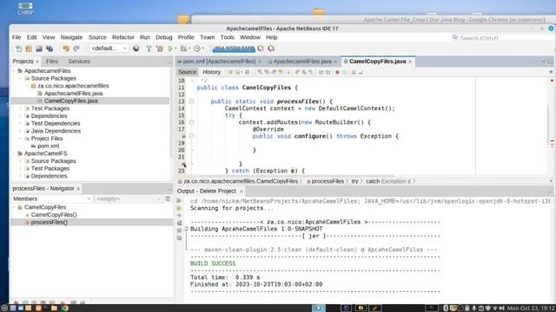This screenshot has height=312, width=556.
Task: Click the New Project toolbar icon
Action: click(29, 49)
